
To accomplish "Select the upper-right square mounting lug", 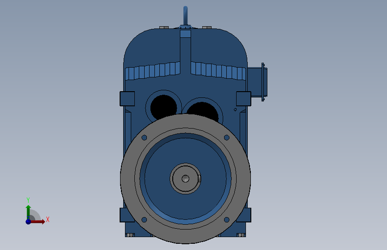I will [x=244, y=99].
